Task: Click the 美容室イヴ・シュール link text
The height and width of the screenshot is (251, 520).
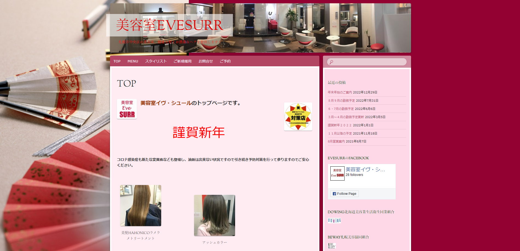Action: (x=166, y=103)
